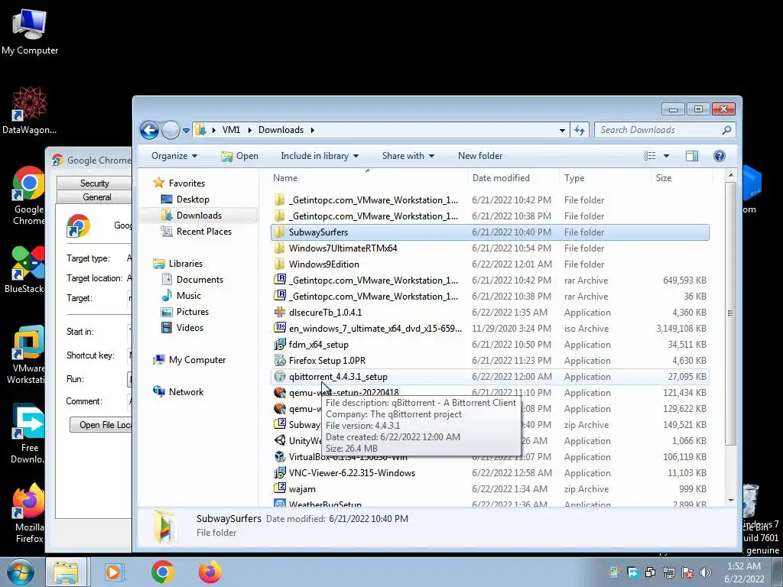
Task: Select dlsecureTb_1.0.4.1 application
Action: (x=325, y=312)
